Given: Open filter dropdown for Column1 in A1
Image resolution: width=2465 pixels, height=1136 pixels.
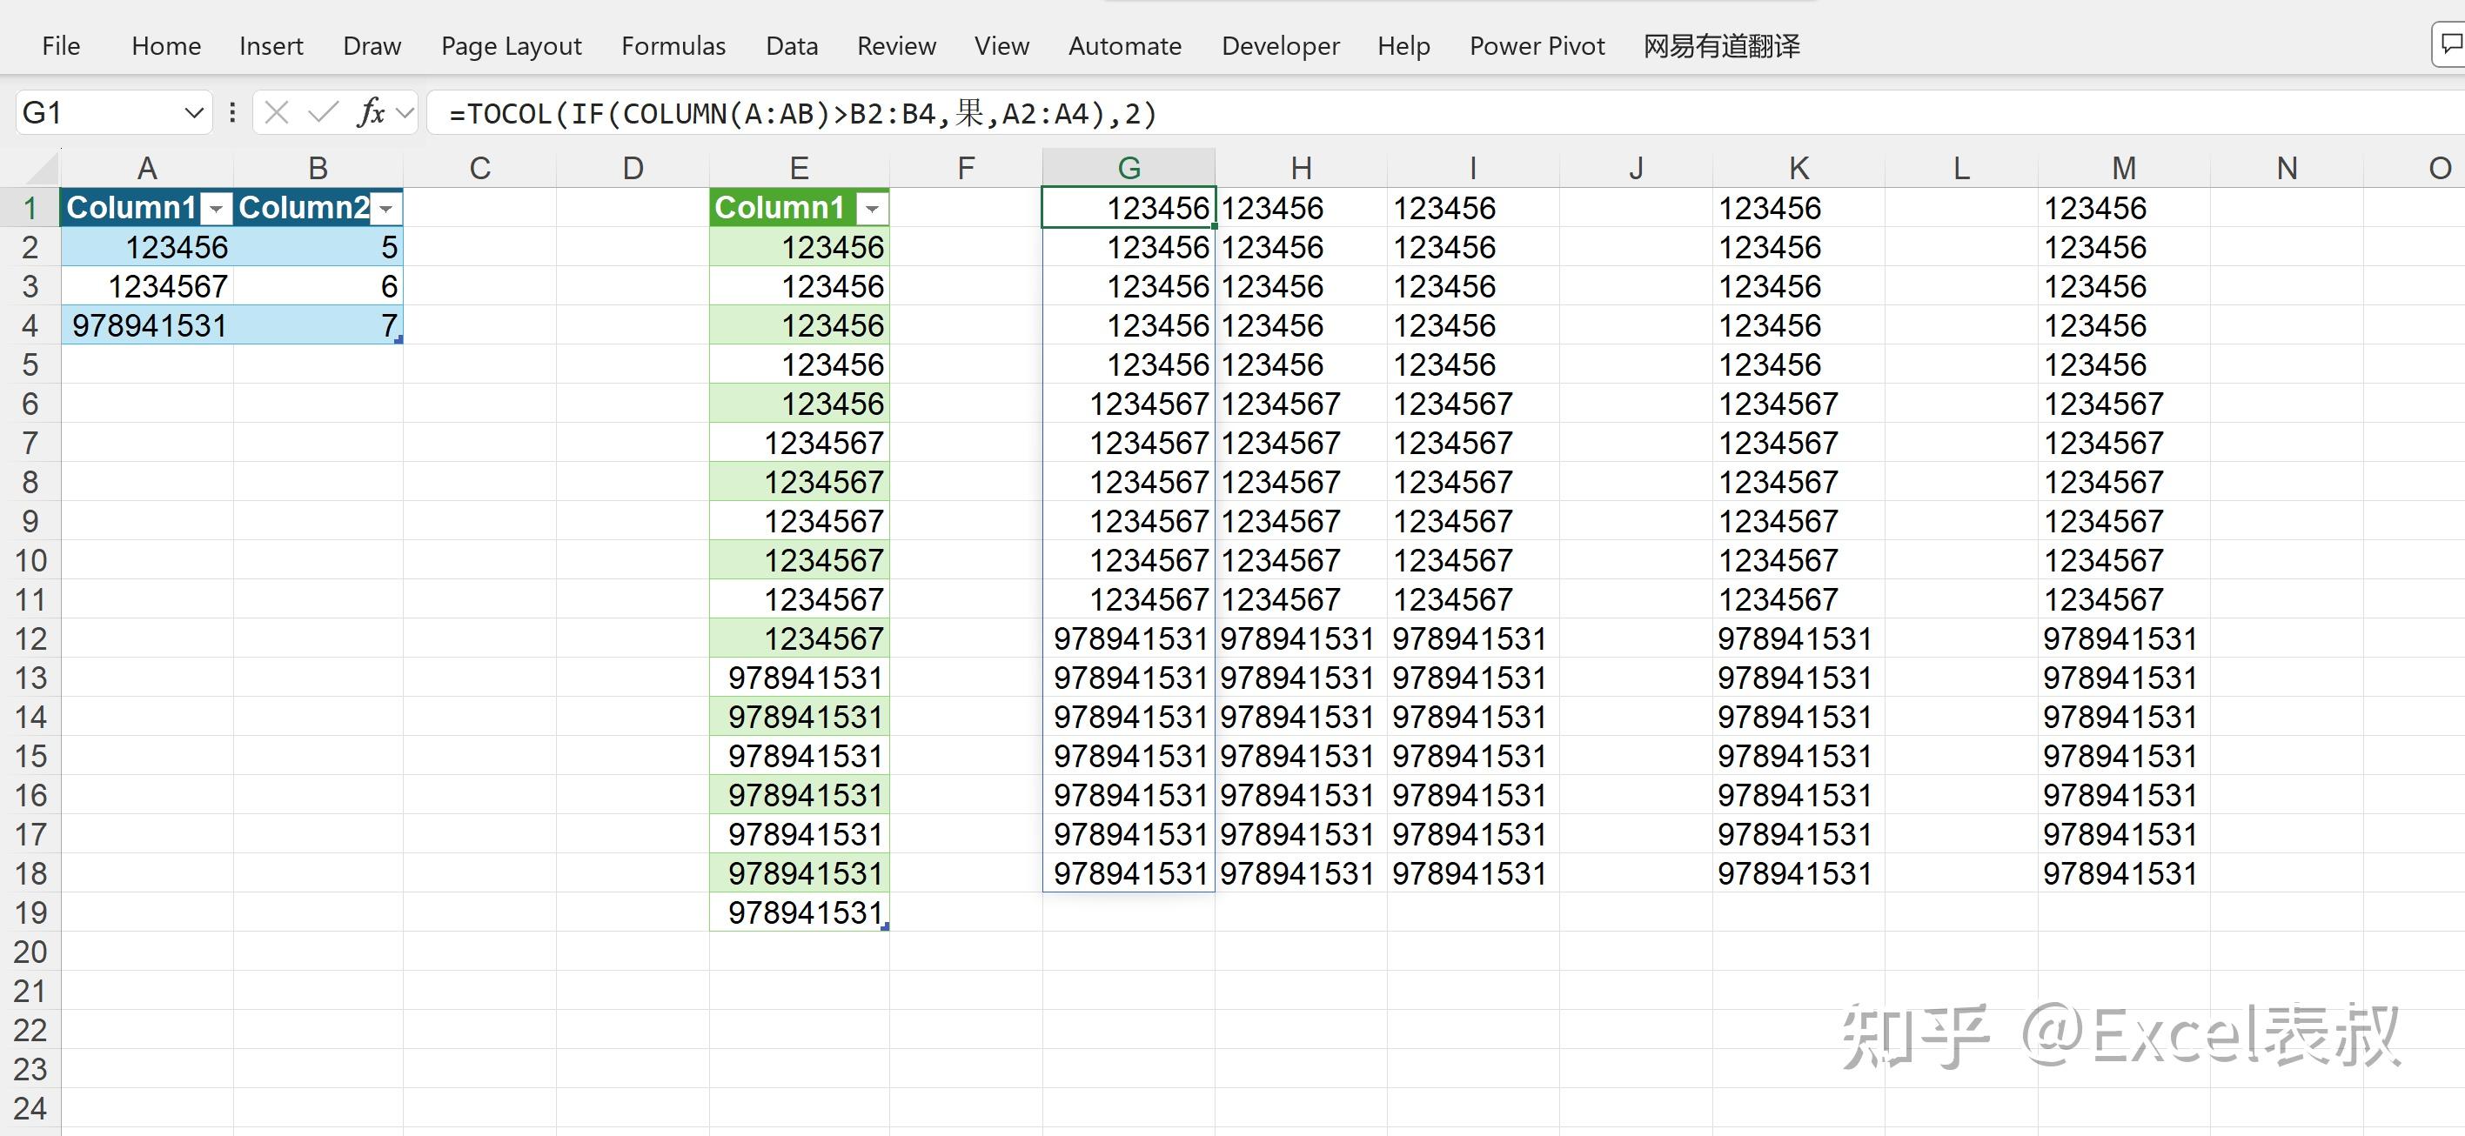Looking at the screenshot, I should (218, 209).
